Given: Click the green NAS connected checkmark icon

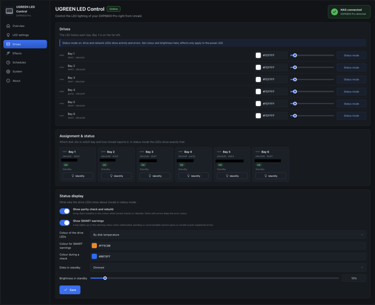Looking at the screenshot, I should click(334, 11).
